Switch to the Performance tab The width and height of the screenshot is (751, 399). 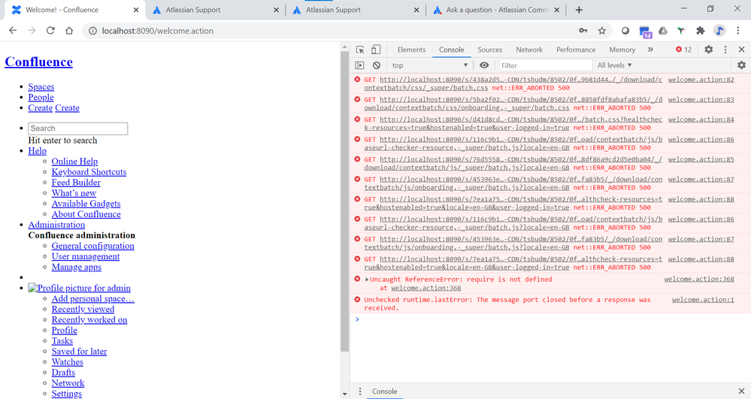click(x=576, y=50)
